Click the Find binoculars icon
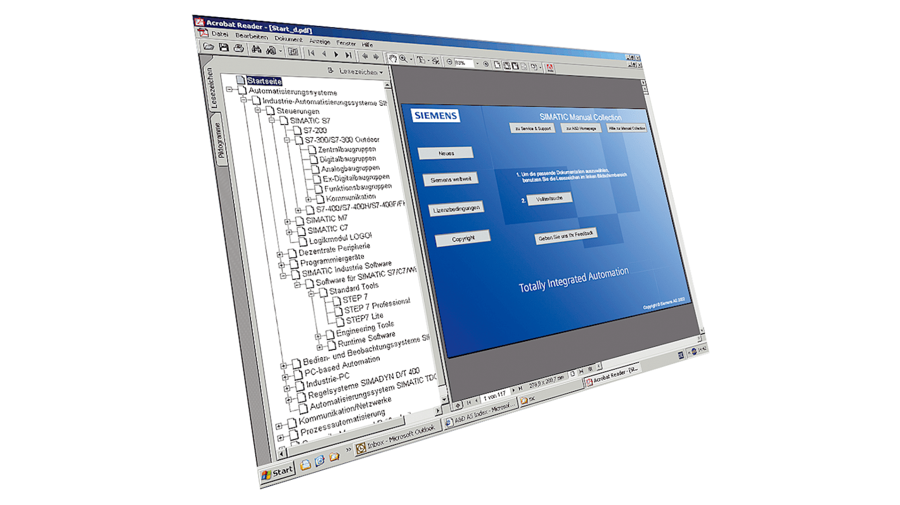Image resolution: width=900 pixels, height=505 pixels. (257, 49)
